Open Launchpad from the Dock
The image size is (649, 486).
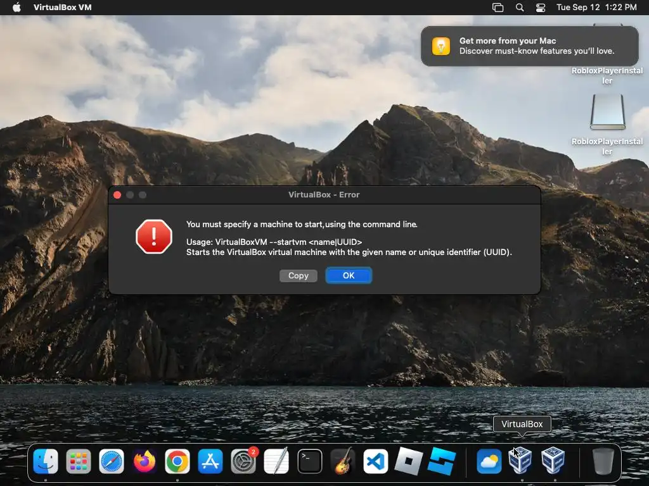(x=78, y=461)
